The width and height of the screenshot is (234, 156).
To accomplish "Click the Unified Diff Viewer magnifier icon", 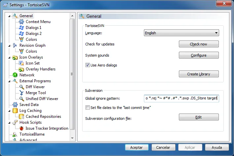I will (21, 99).
